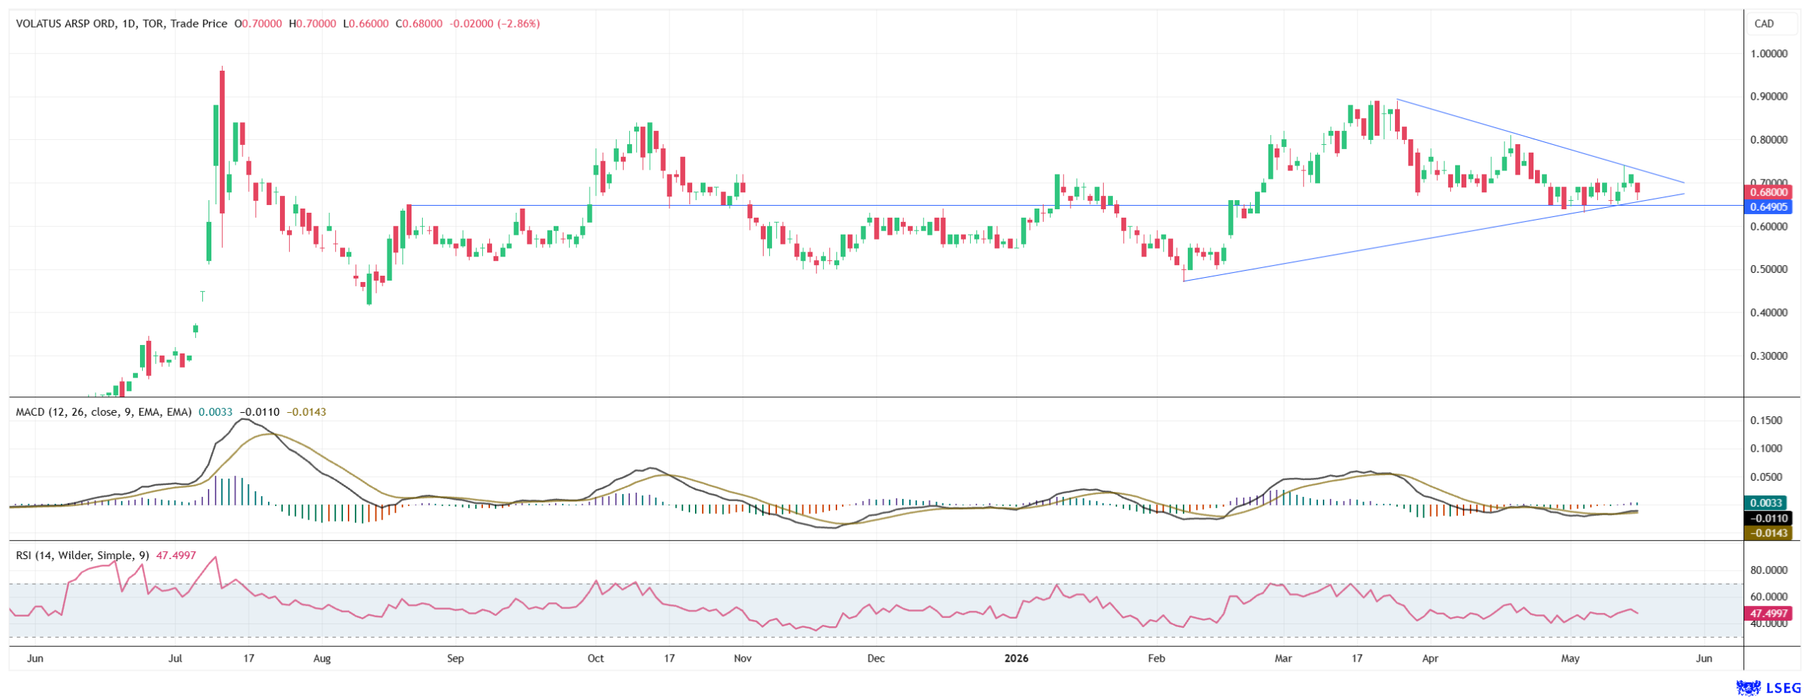This screenshot has height=697, width=1810.
Task: Click the price change −0.02000 (−2.86%)
Action: click(495, 23)
